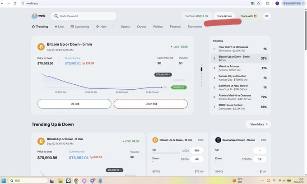Click the Bitcoin icon in Trending Up & Down 5 min card
Viewport: 307px width, 184px height.
tap(41, 141)
